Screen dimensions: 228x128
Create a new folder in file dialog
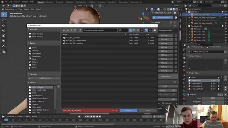80,30
